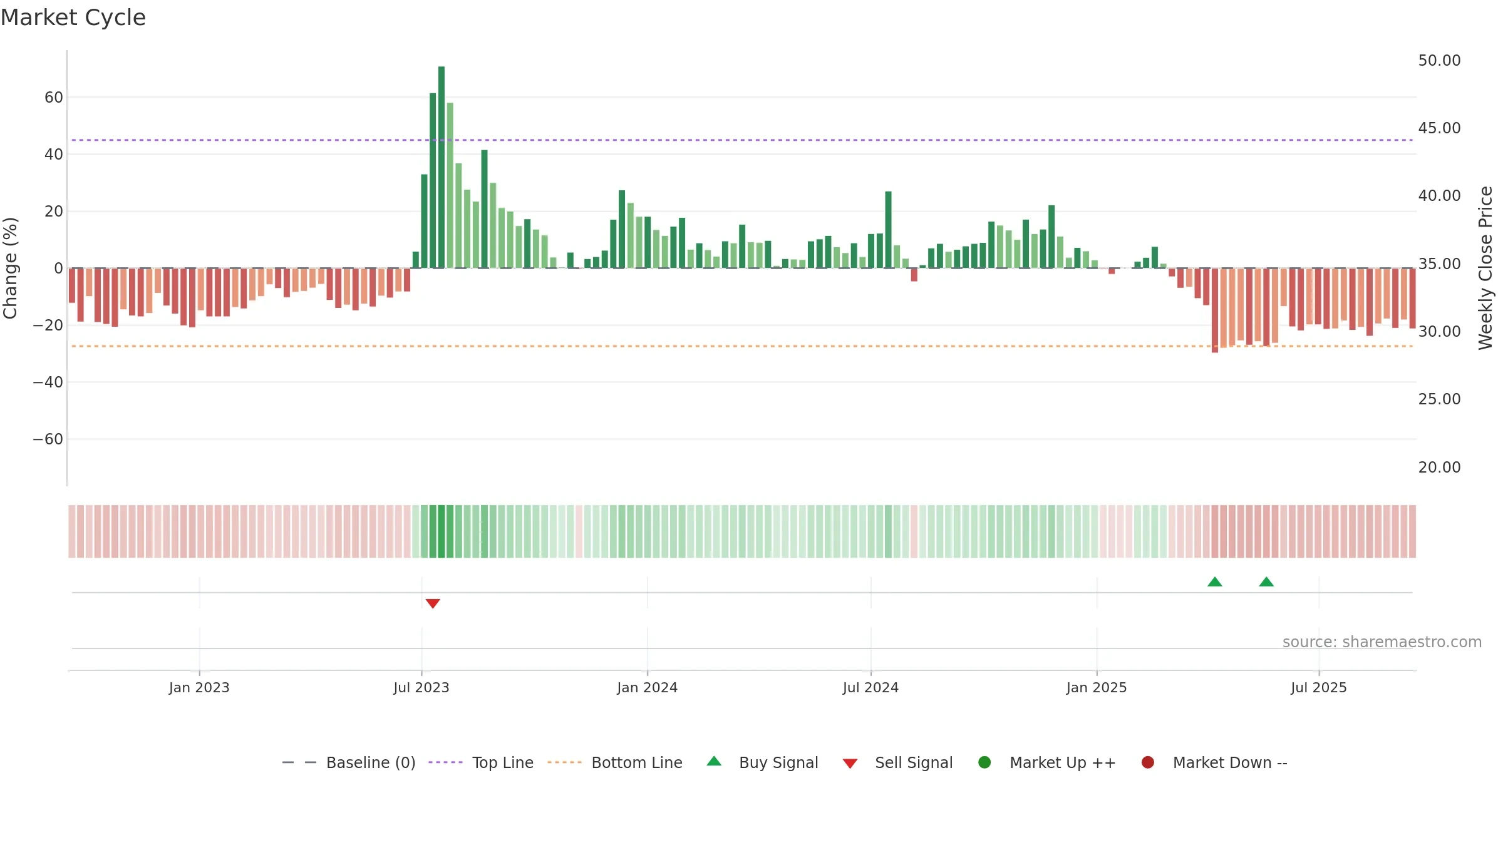Click the −60 tick on the left axis
The height and width of the screenshot is (845, 1503).
pos(48,439)
